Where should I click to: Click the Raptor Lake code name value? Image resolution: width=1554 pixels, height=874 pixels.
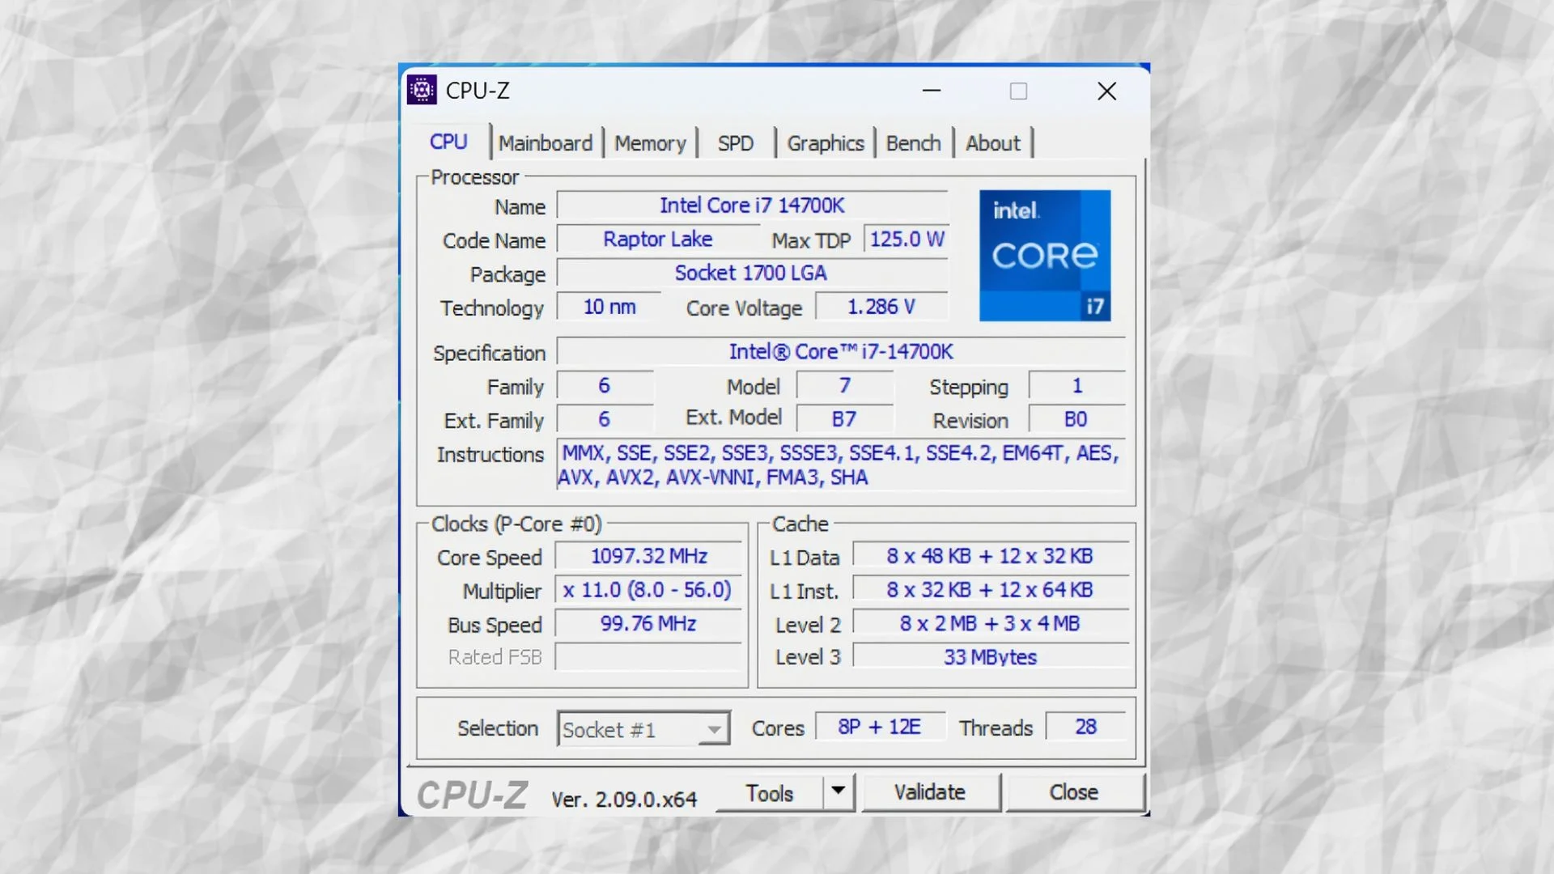[658, 240]
